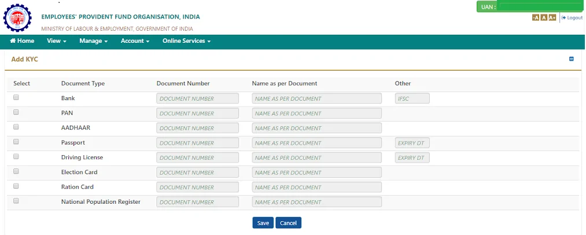Click the UAN green badge
Viewport: 586px width, 235px height.
coord(529,7)
